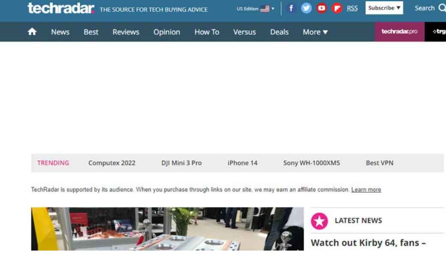
Task: Open the Deals menu item
Action: (279, 32)
